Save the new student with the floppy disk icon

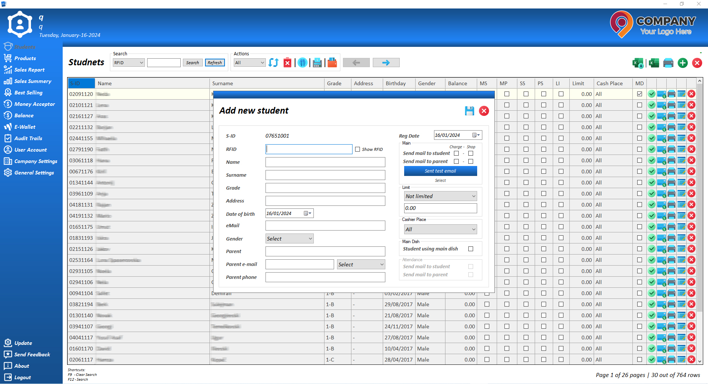pyautogui.click(x=469, y=111)
